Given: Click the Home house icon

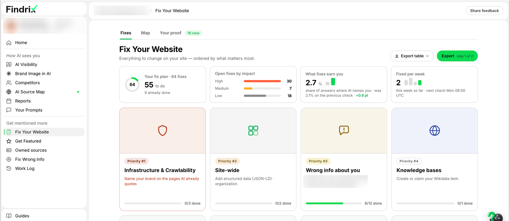Looking at the screenshot, I should 9,43.
